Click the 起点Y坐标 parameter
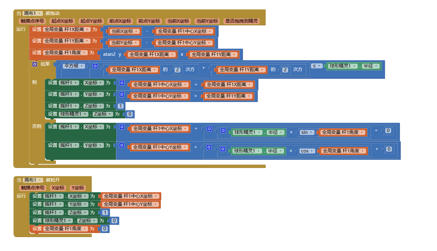This screenshot has width=437, height=251. [91, 21]
